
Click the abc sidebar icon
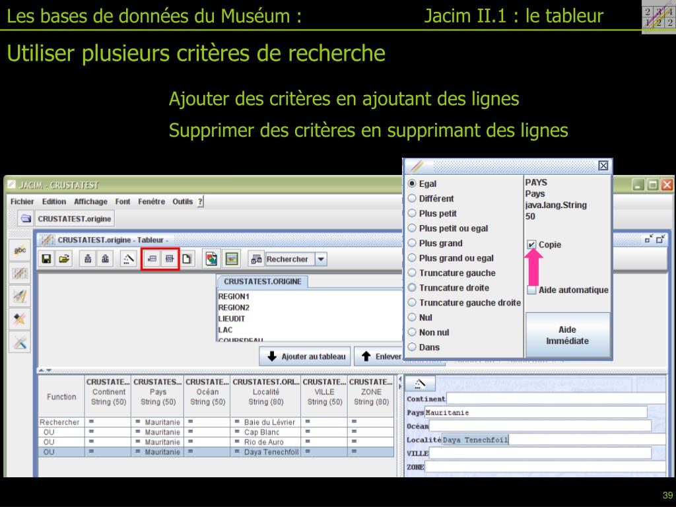tap(20, 250)
